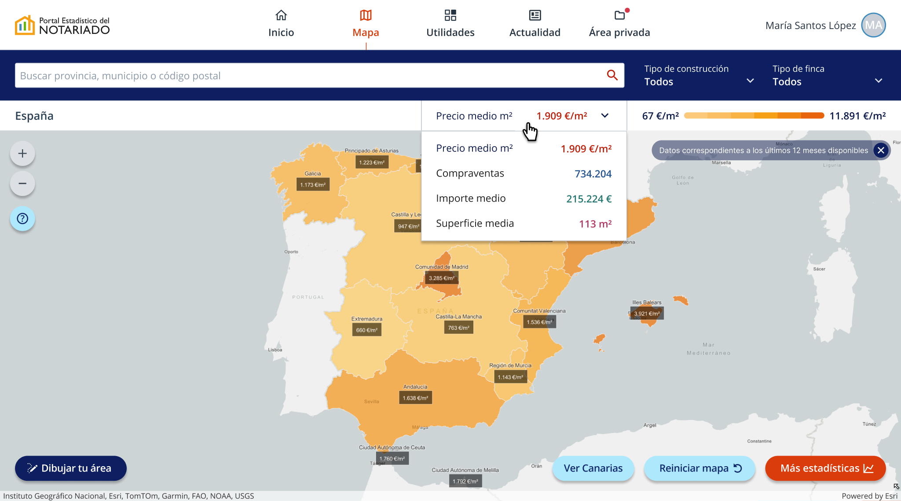Collapse the Precio medio m² selector chevron
Viewport: 901px width, 501px height.
(x=605, y=116)
